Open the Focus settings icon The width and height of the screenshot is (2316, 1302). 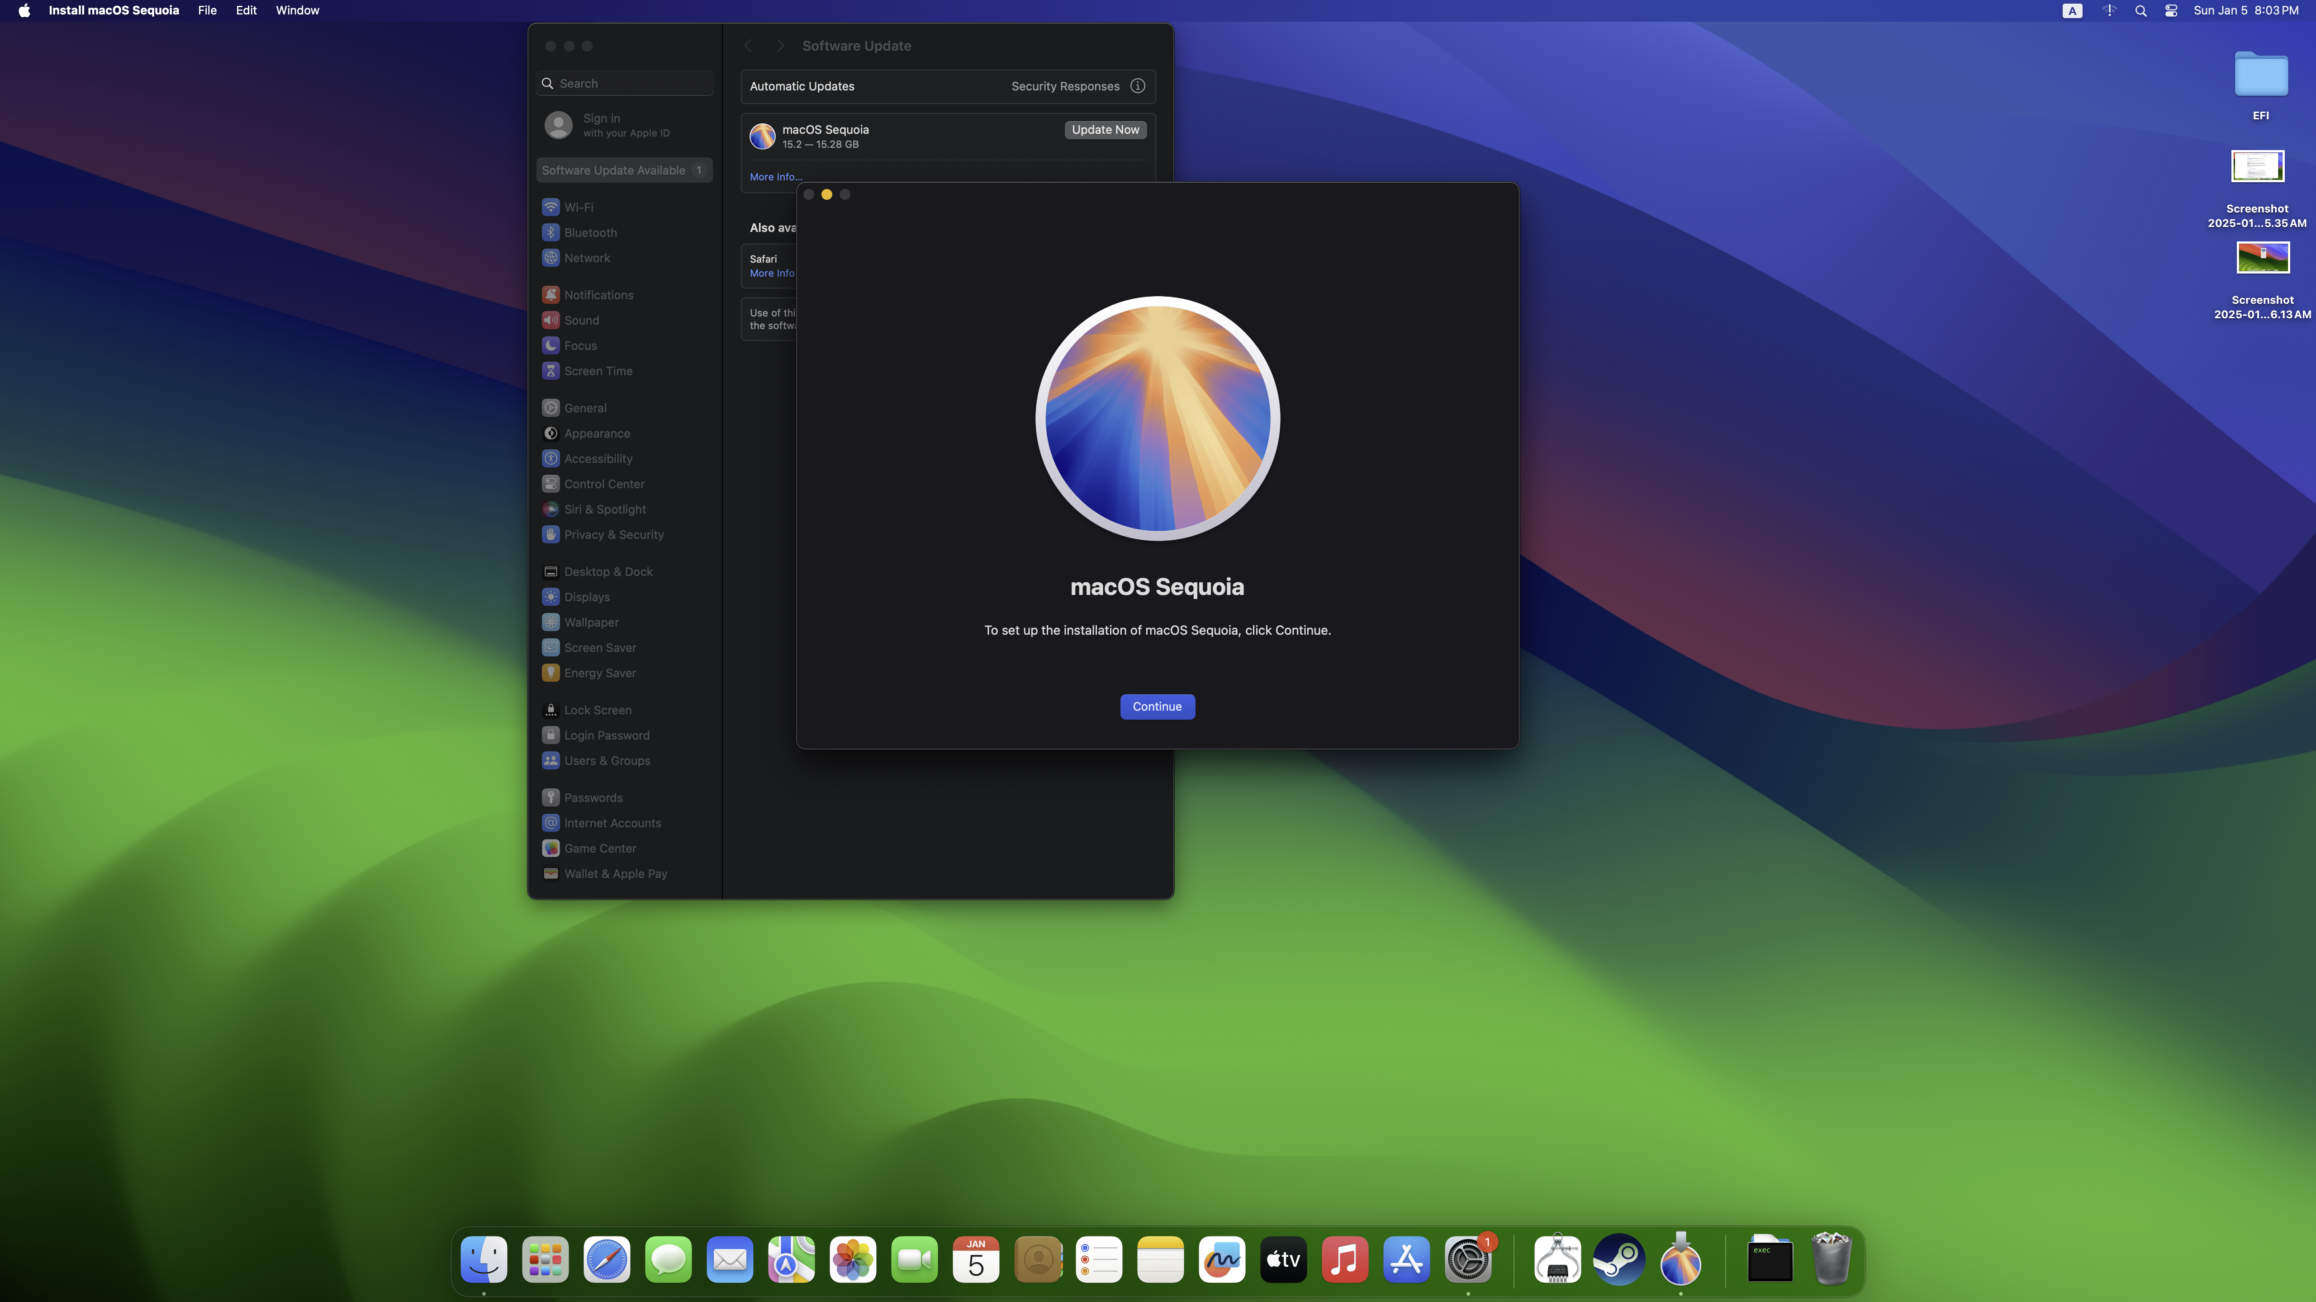tap(551, 345)
